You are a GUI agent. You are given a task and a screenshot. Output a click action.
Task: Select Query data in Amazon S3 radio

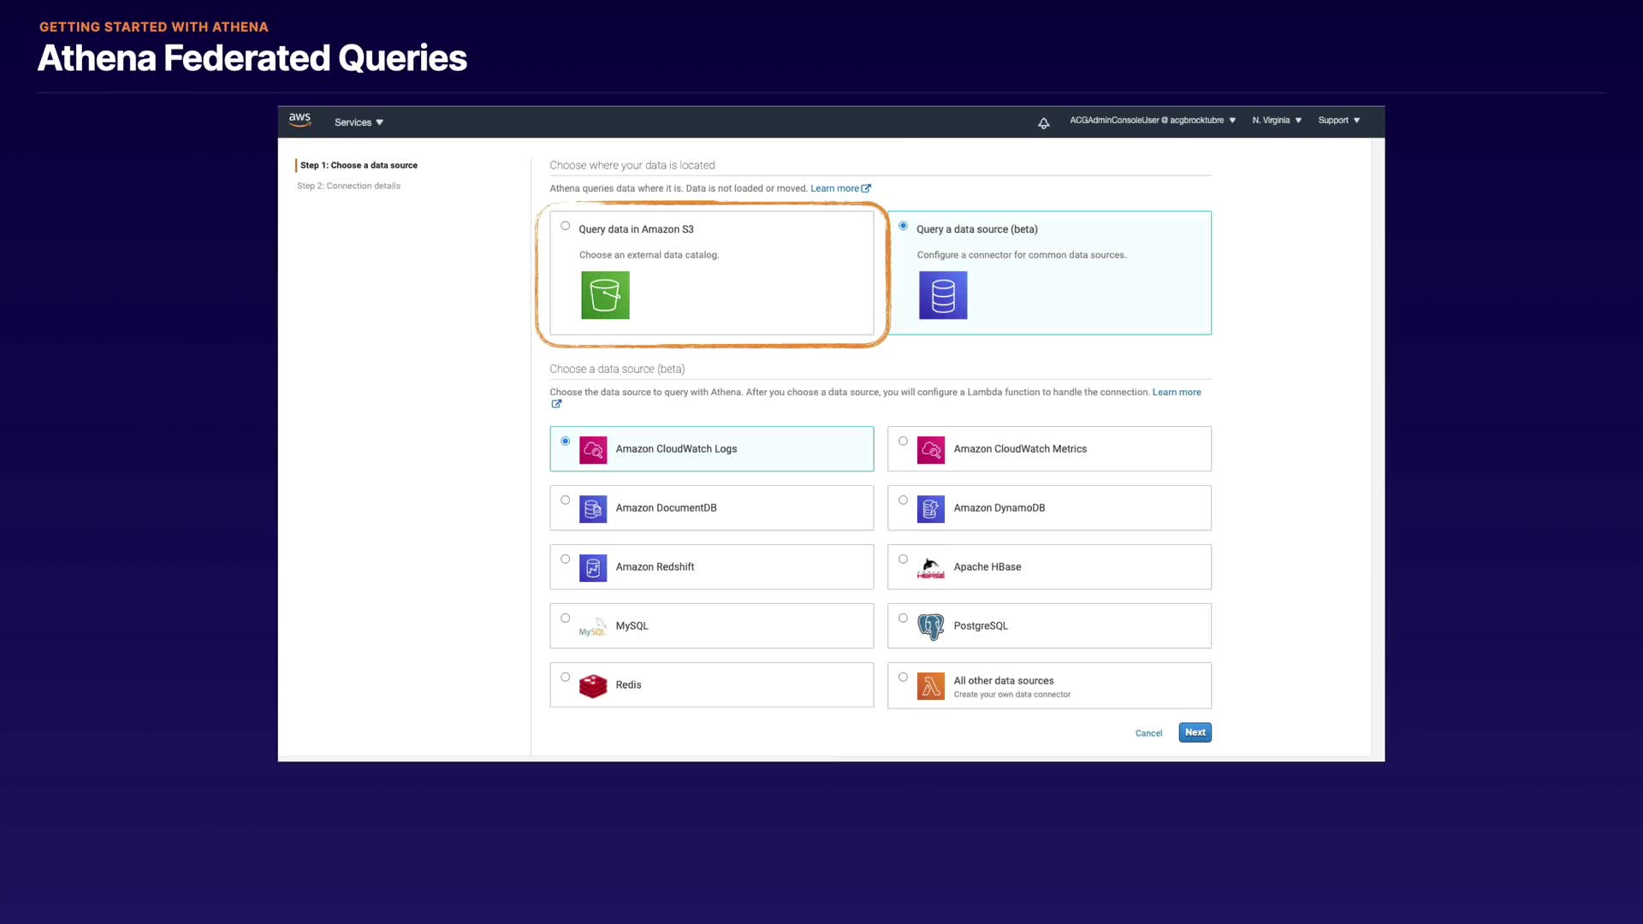[x=565, y=226]
